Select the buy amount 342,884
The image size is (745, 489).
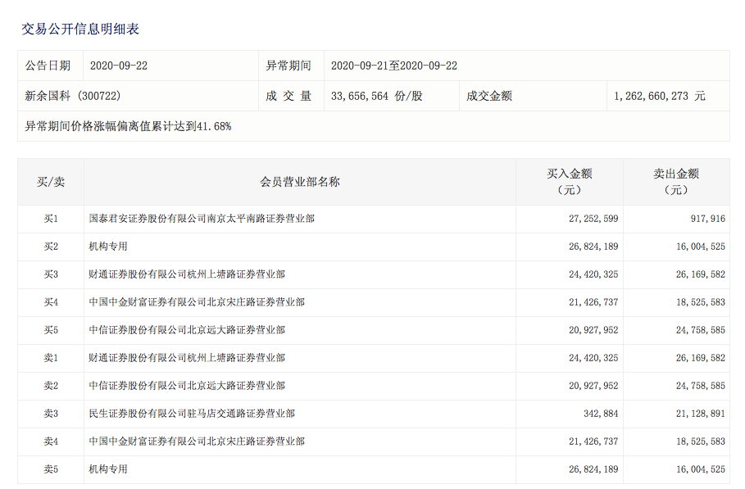click(601, 414)
